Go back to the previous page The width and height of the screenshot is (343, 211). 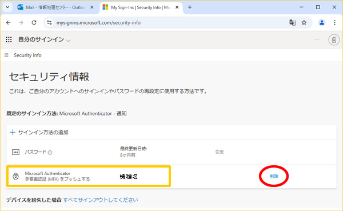pyautogui.click(x=9, y=22)
